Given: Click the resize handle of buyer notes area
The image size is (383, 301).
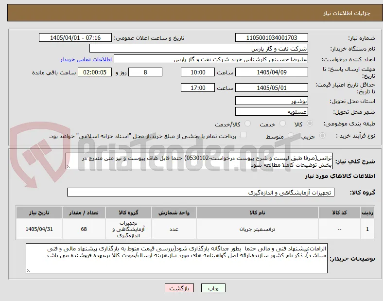Looking at the screenshot, I should (x=28, y=271).
